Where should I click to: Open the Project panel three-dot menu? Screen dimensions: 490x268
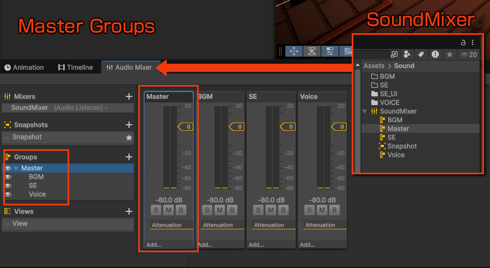point(473,42)
